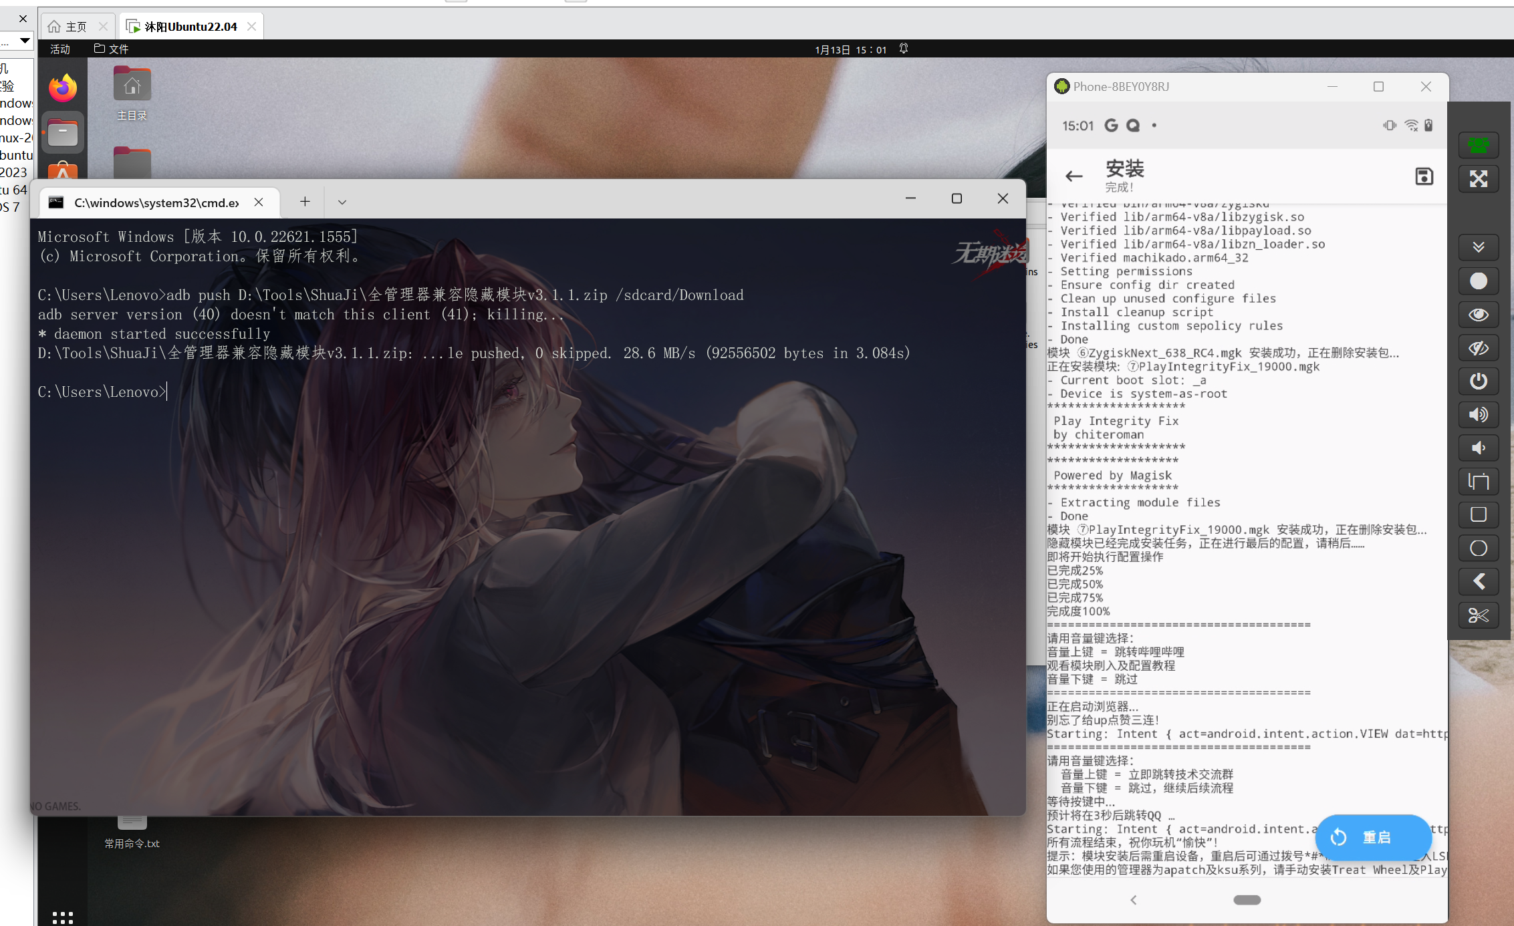Click the solid white circle touch toggle
The width and height of the screenshot is (1514, 926).
[1478, 281]
